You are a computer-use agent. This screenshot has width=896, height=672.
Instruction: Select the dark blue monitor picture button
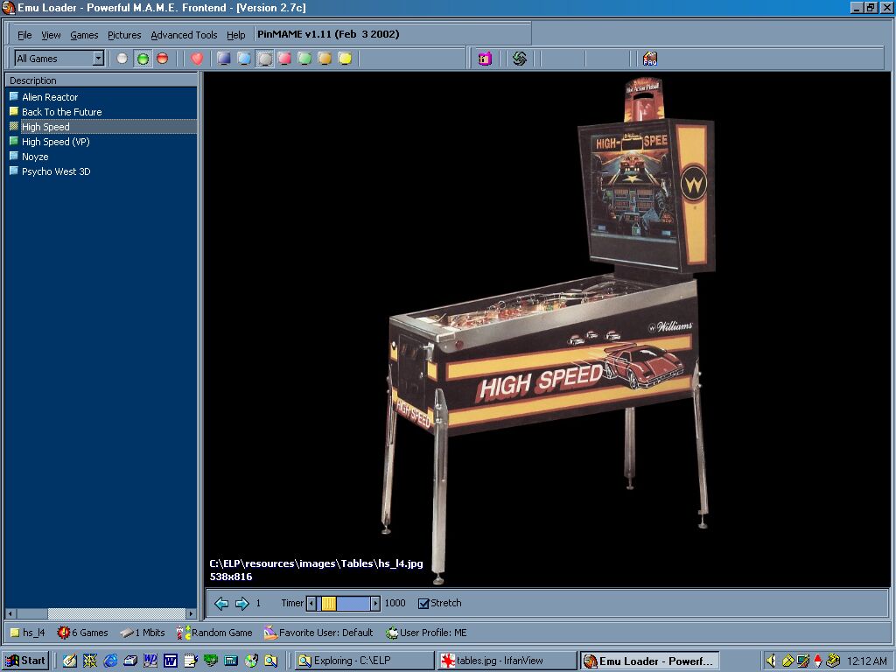224,59
